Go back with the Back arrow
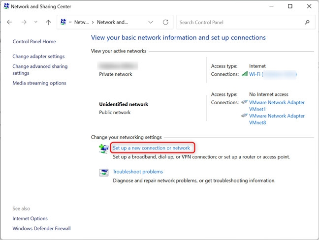The height and width of the screenshot is (240, 319). (x=9, y=22)
